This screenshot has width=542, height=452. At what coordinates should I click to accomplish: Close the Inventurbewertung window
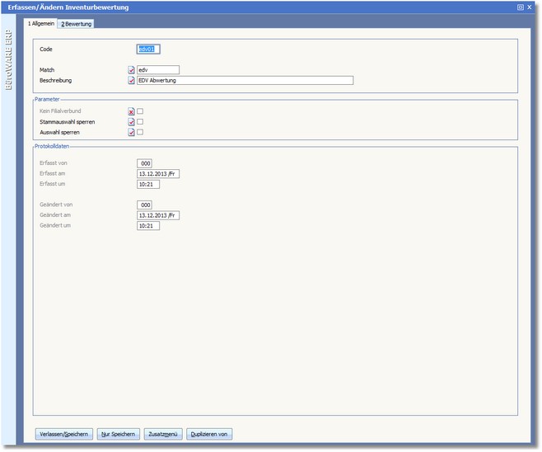coord(530,7)
